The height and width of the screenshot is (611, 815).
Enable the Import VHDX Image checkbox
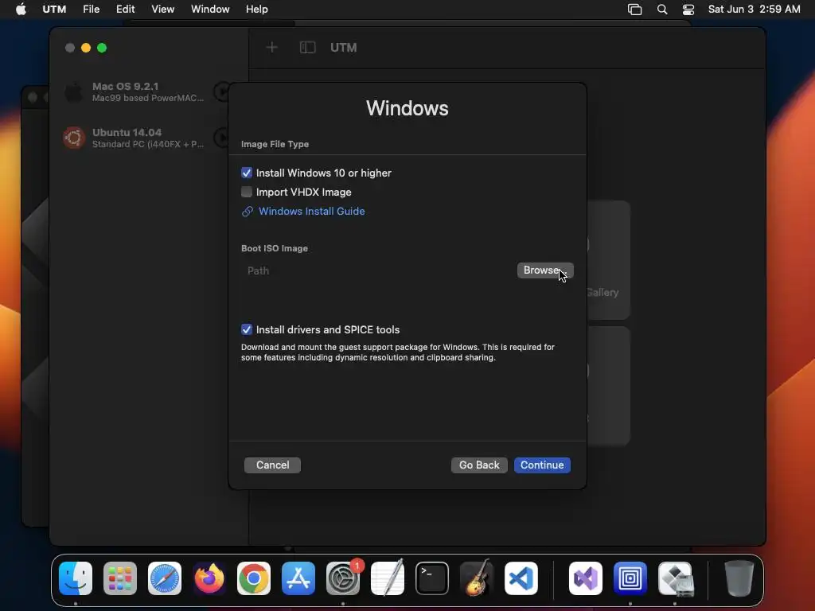[x=247, y=192]
